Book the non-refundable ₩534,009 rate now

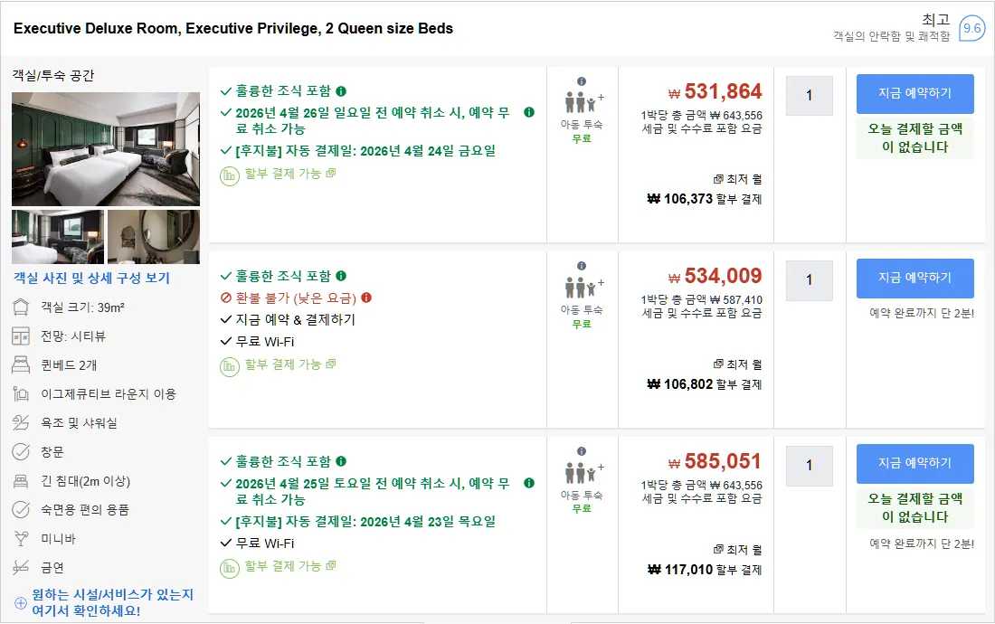(915, 279)
